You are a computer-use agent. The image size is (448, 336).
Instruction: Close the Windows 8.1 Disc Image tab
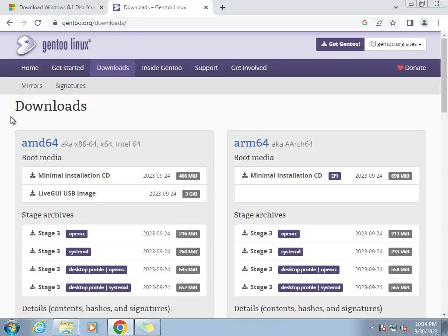101,7
